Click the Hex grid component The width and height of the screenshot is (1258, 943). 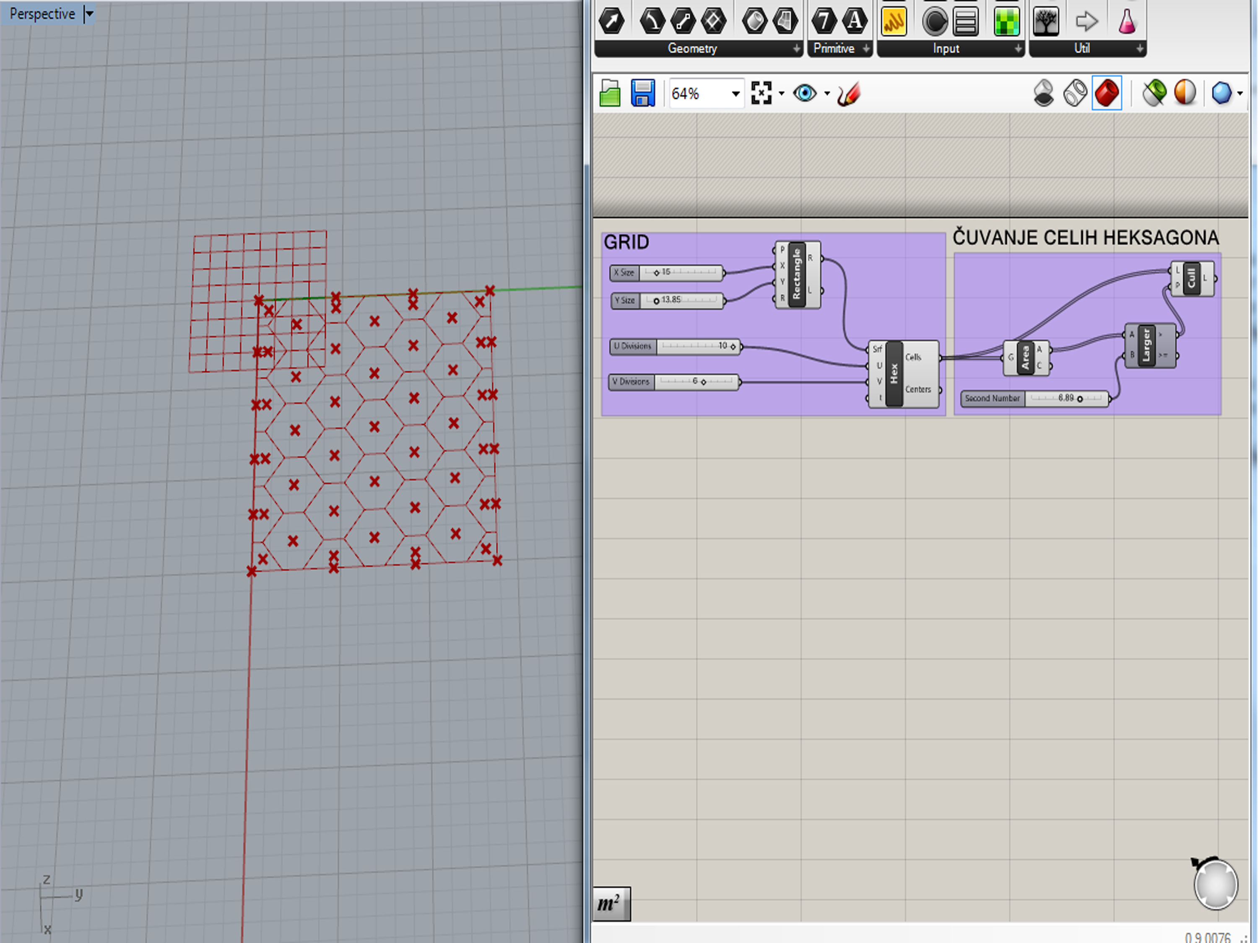click(x=894, y=373)
